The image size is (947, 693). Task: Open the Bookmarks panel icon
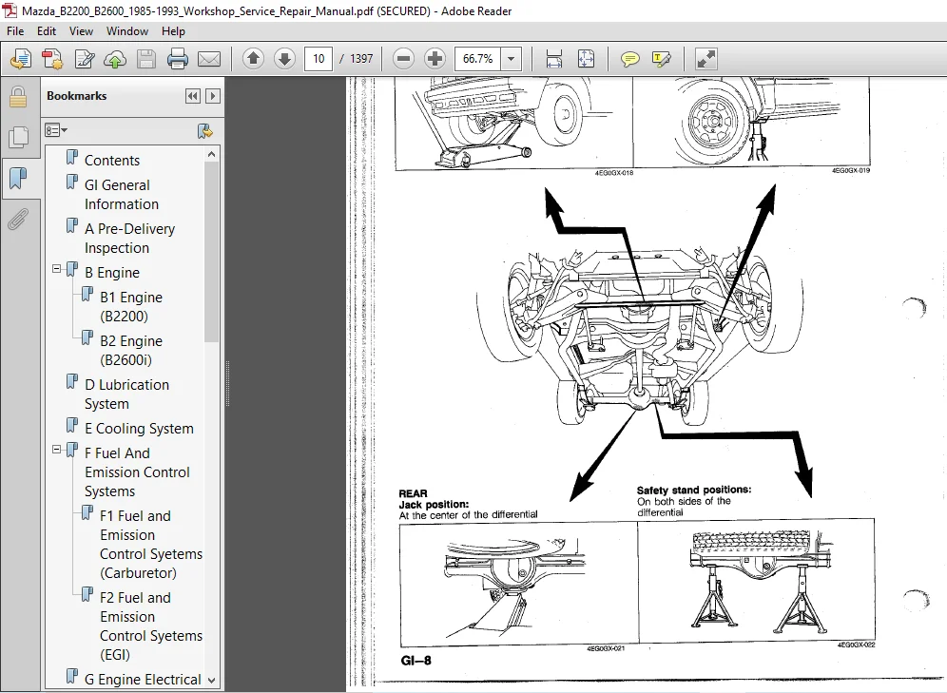click(18, 178)
